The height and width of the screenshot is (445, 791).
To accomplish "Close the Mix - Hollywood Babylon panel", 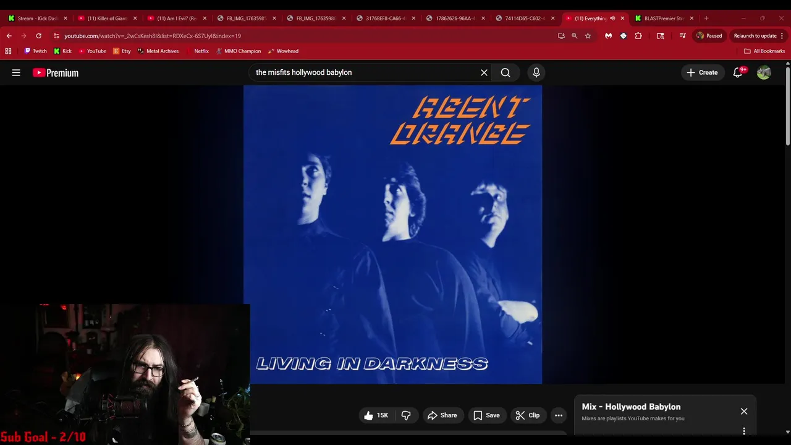I will click(x=744, y=411).
